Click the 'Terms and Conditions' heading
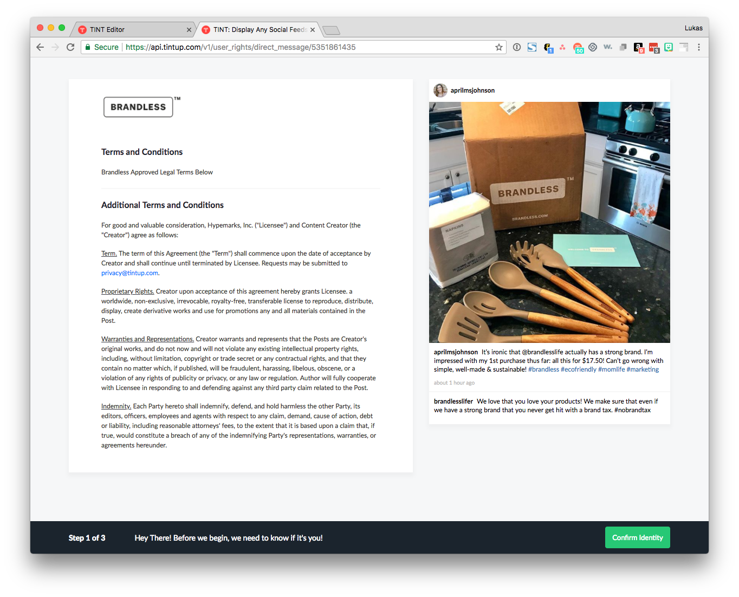The height and width of the screenshot is (597, 739). click(x=142, y=152)
